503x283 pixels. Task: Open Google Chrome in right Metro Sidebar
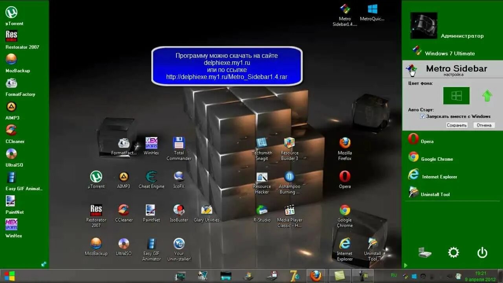pyautogui.click(x=430, y=157)
